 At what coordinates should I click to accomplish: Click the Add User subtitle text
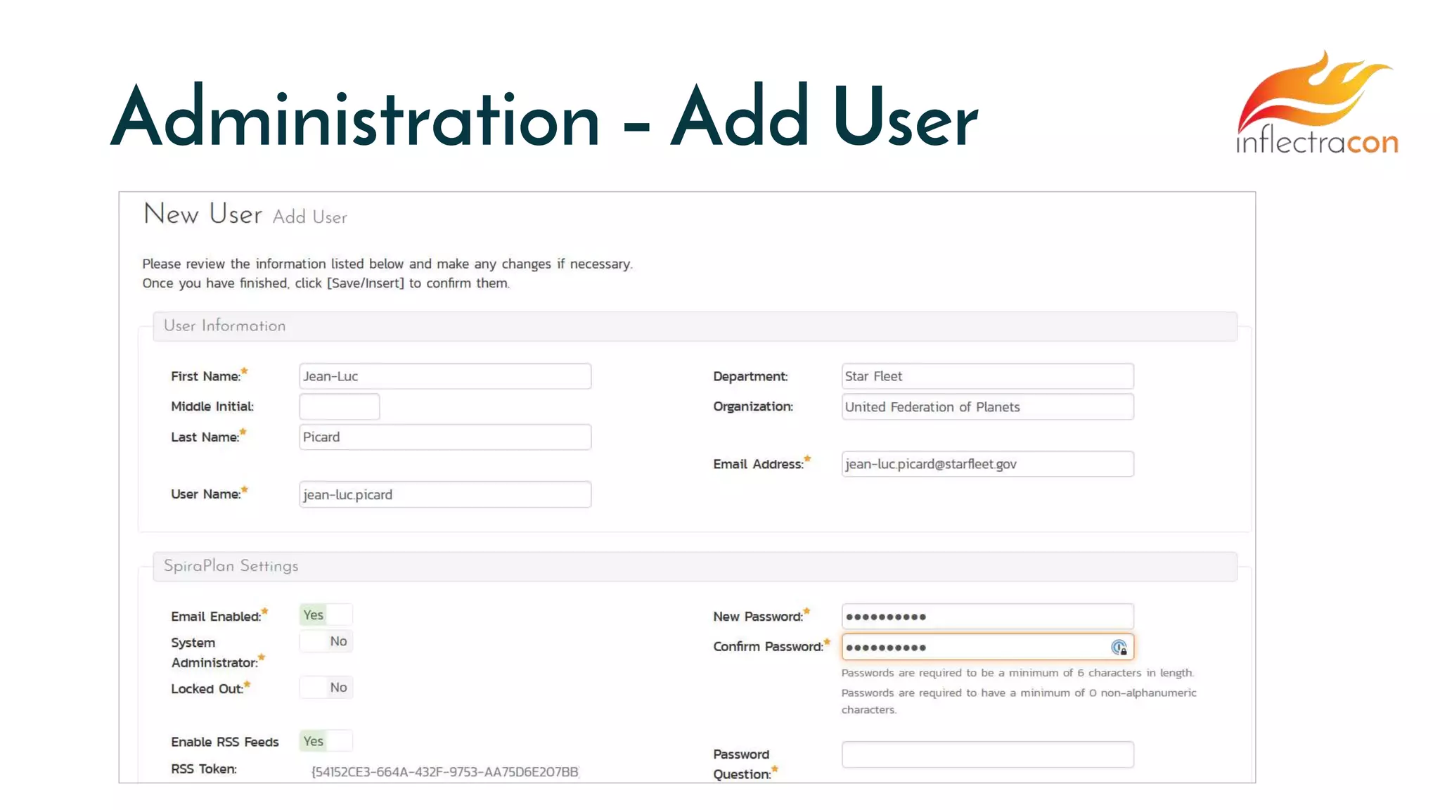(x=310, y=217)
